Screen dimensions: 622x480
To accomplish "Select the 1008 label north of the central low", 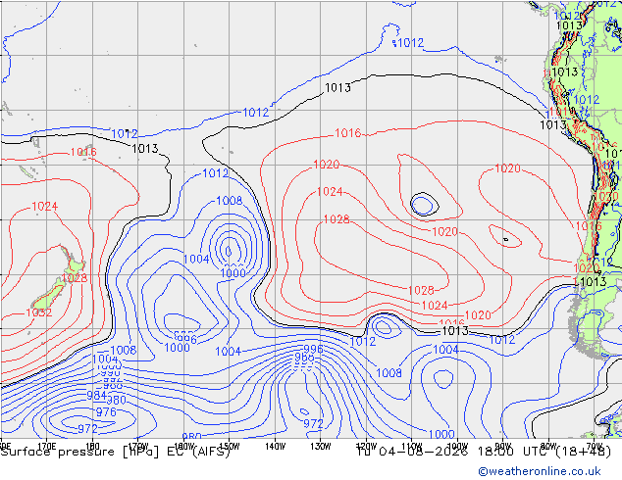I will click(229, 201).
